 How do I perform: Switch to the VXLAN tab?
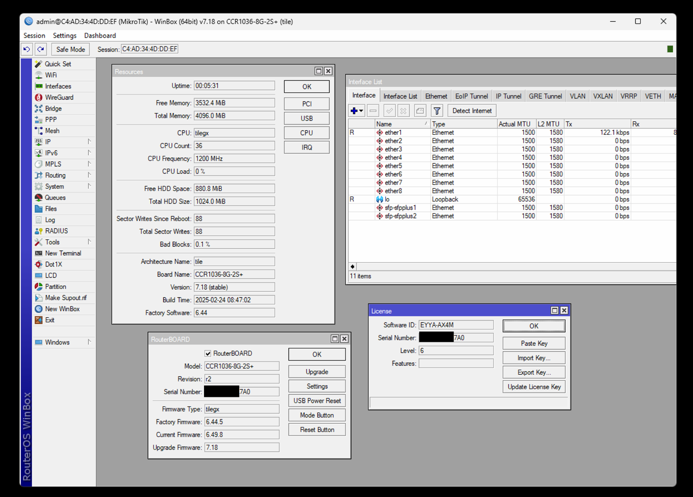(x=602, y=96)
